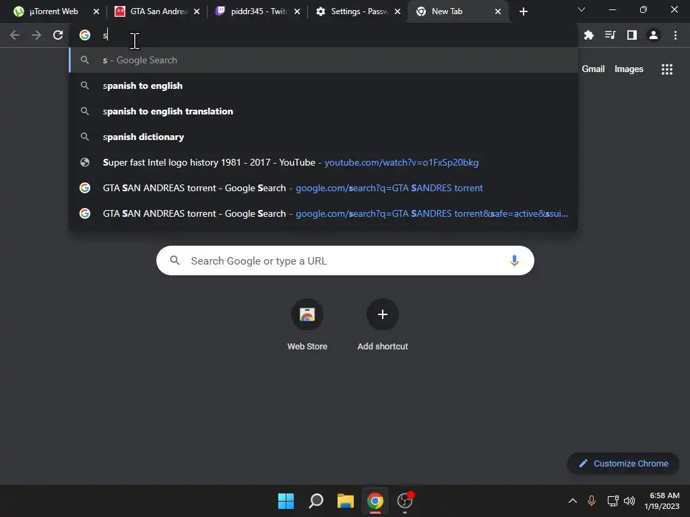Switch to the GTA San Andreas tab
The image size is (690, 517).
[x=152, y=11]
